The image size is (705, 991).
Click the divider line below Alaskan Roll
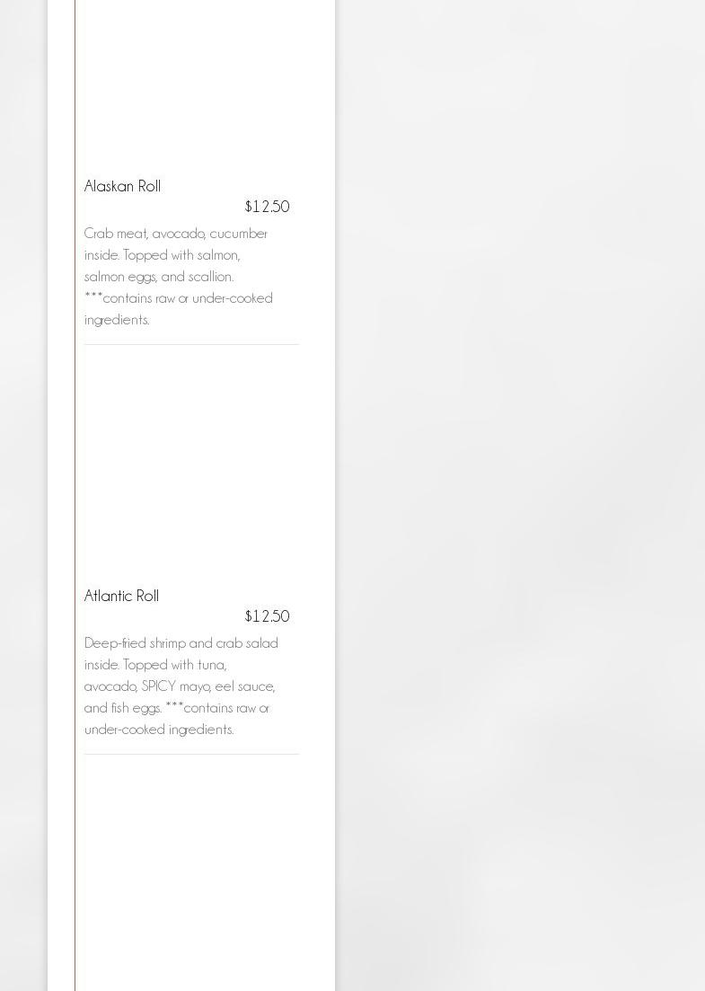pos(191,344)
